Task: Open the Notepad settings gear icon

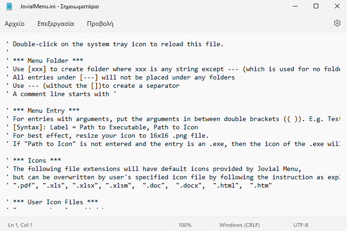Action: click(337, 23)
